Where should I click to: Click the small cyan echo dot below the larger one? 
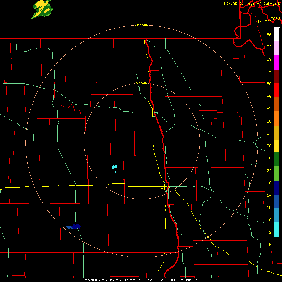pos(115,172)
